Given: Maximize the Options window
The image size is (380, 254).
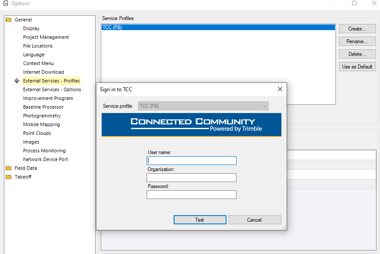Looking at the screenshot, I should click(354, 3).
